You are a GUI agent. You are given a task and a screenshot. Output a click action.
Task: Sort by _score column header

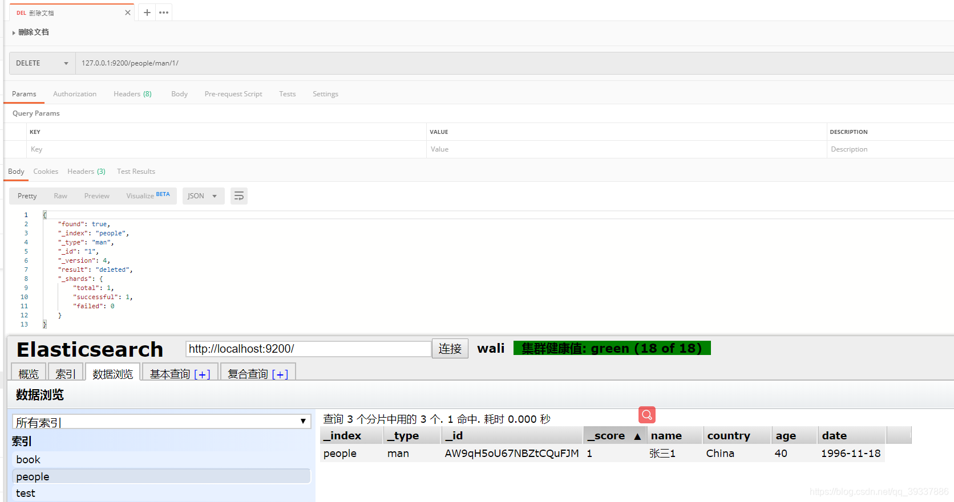coord(615,435)
